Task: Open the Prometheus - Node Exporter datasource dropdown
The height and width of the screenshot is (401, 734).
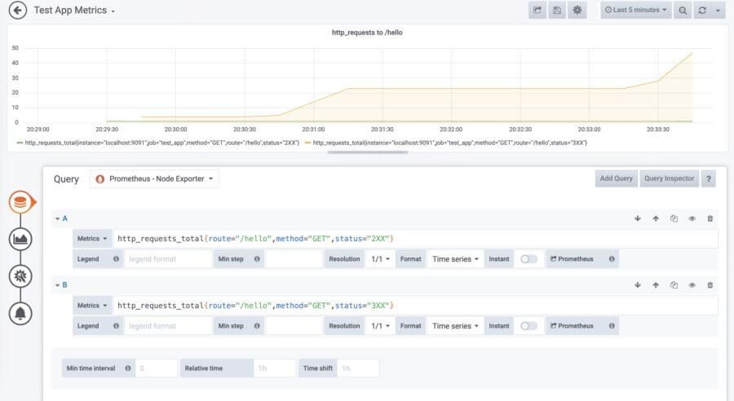Action: pos(154,178)
